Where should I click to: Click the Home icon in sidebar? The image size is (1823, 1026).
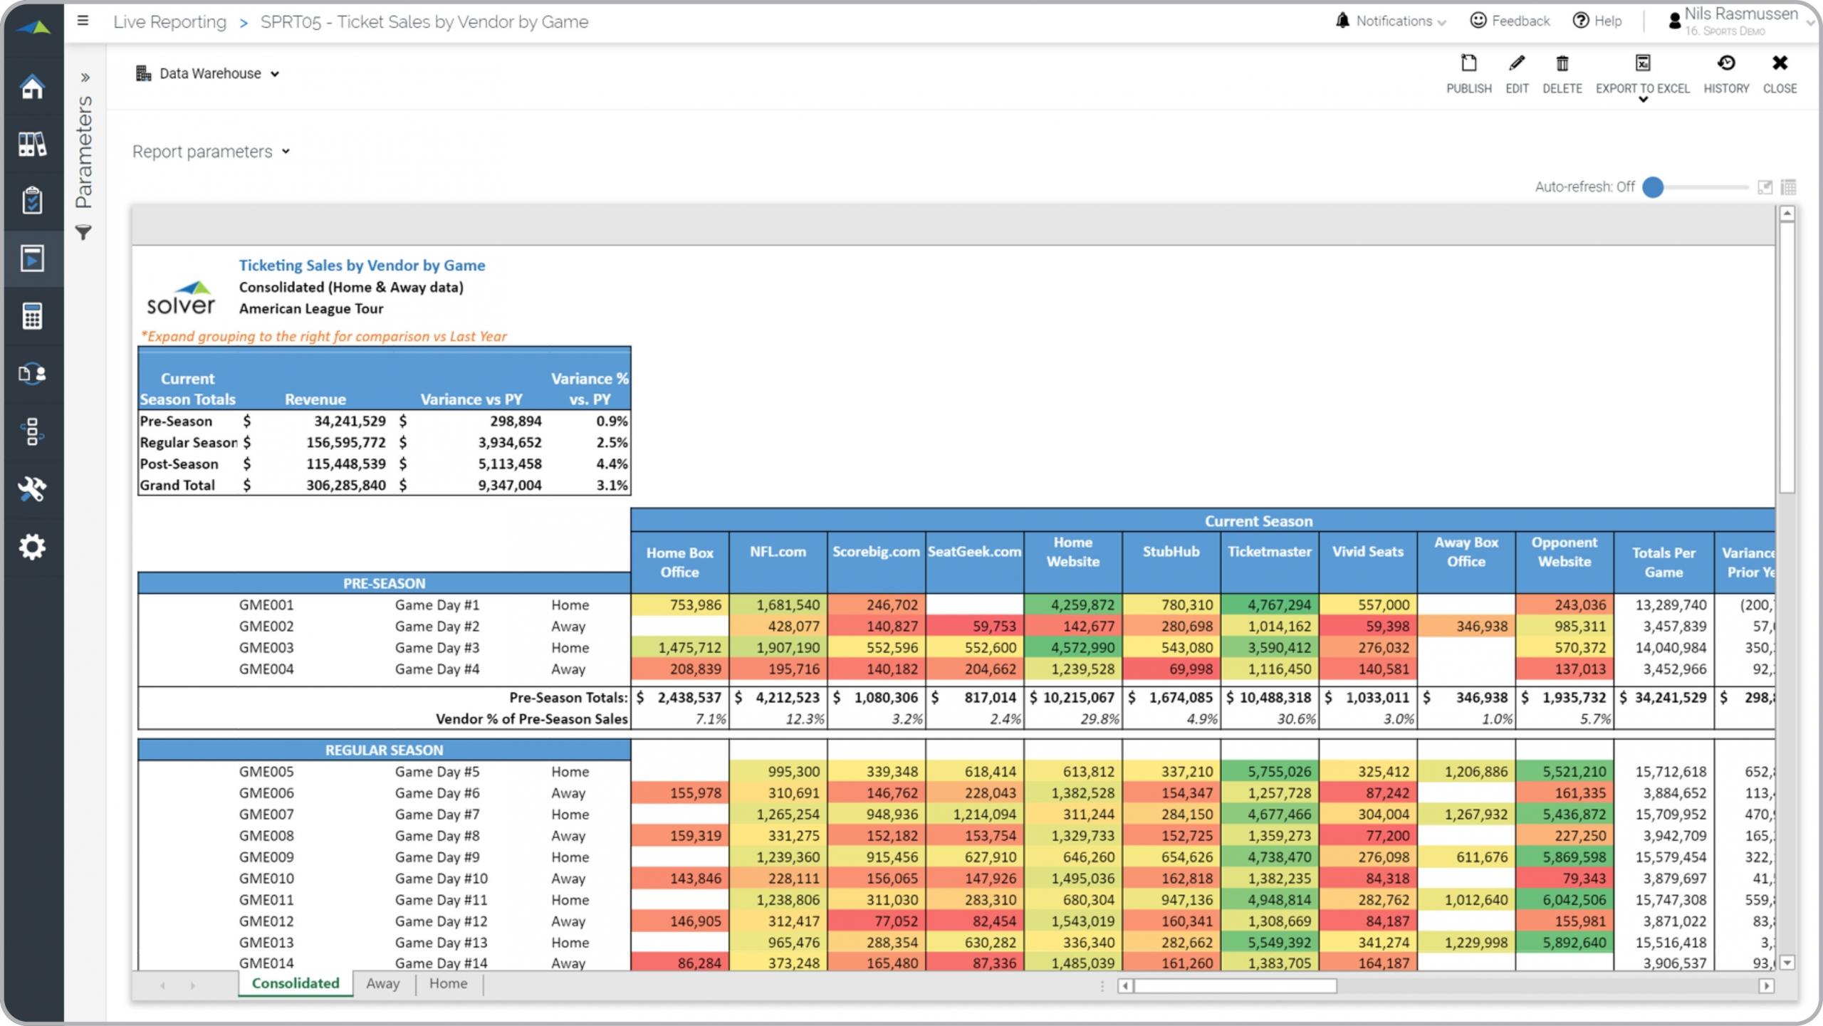tap(32, 87)
